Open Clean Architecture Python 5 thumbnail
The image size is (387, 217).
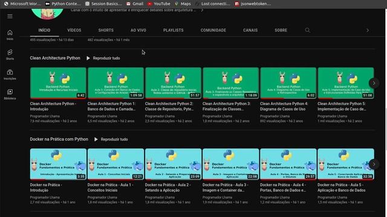[x=346, y=83]
